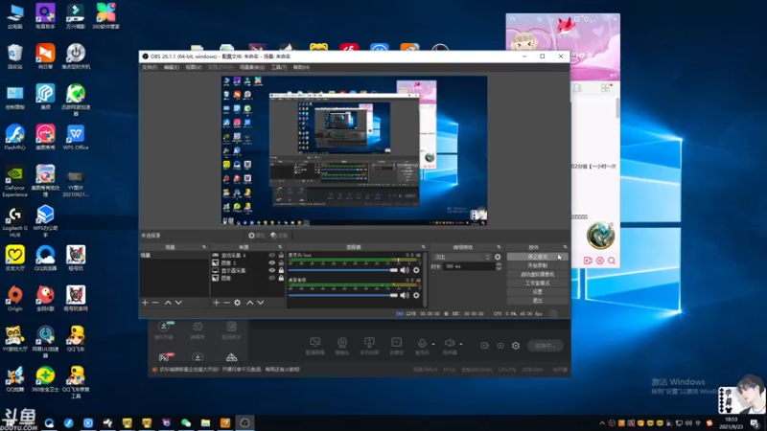767x431 pixels.
Task: Select the 显示器采集 source row
Action: (247, 270)
